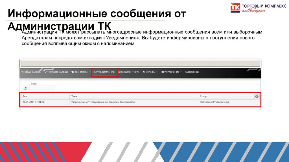Switch to the Уведомления tab
The height and width of the screenshot is (162, 289).
coord(104,72)
